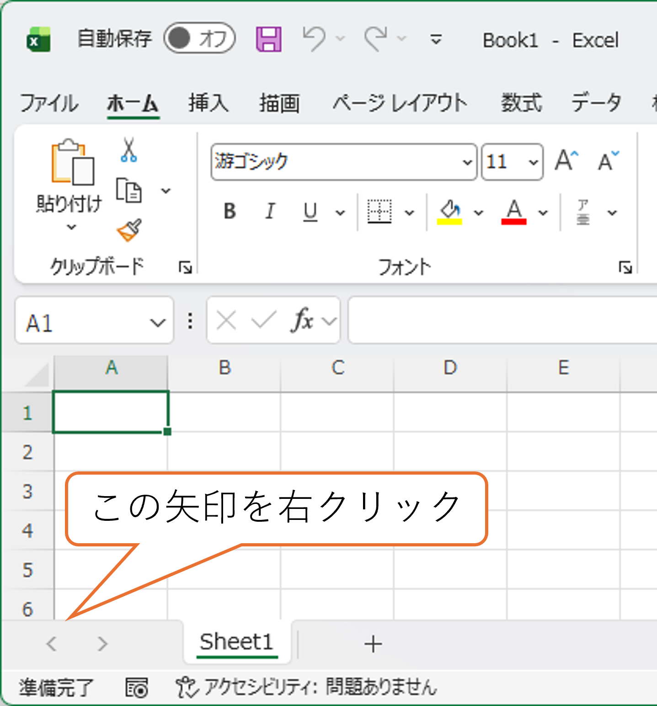Viewport: 657px width, 706px height.
Task: Open the borders dropdown arrow
Action: pos(408,212)
